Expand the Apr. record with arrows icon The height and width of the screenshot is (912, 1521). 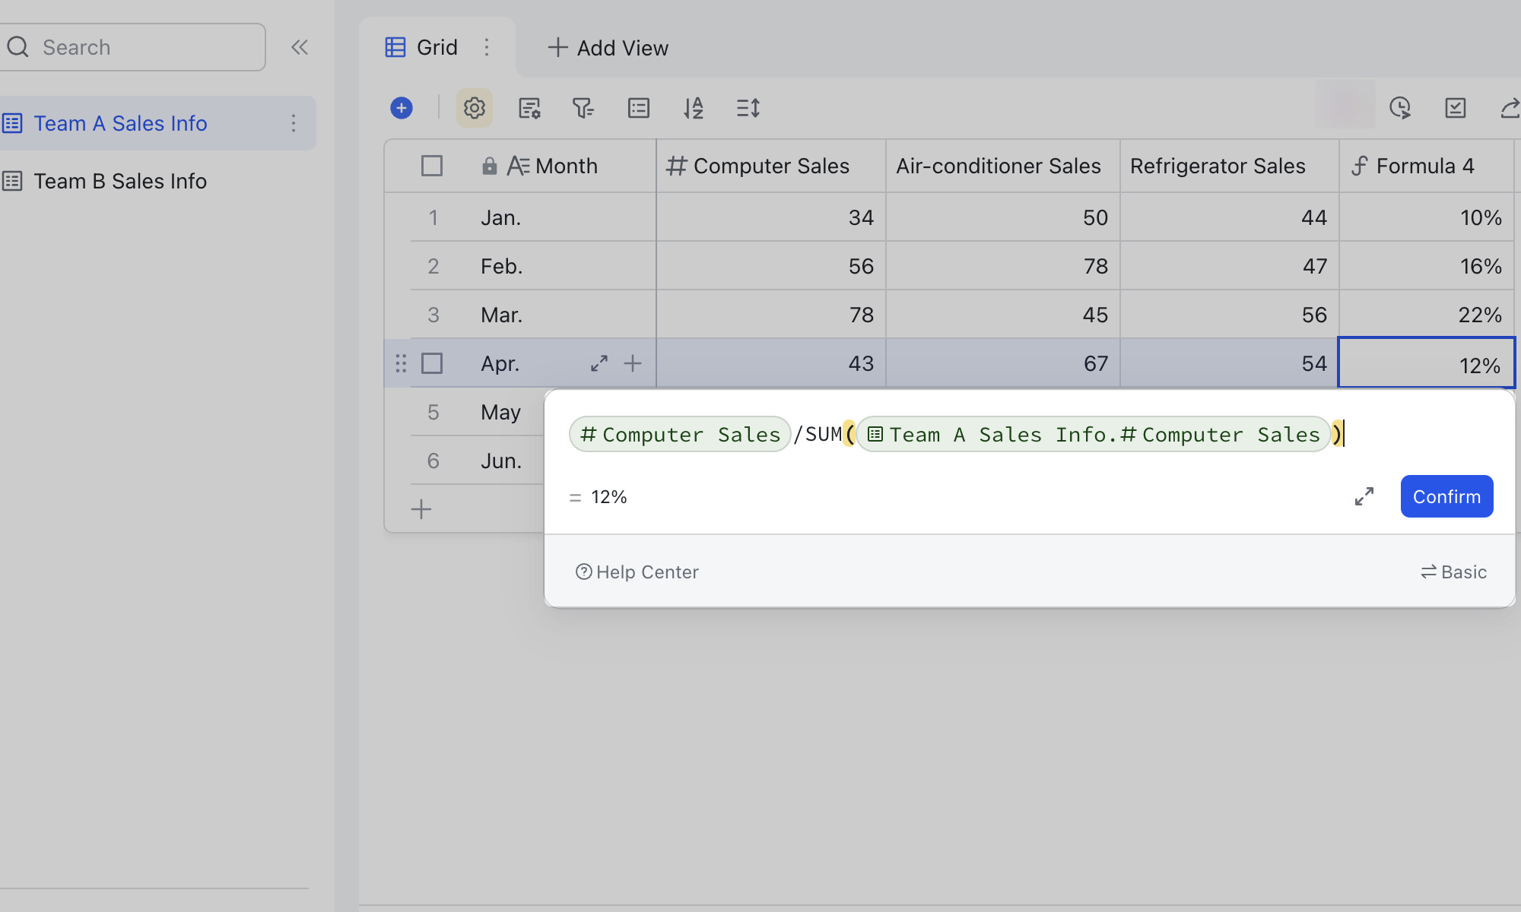[599, 363]
